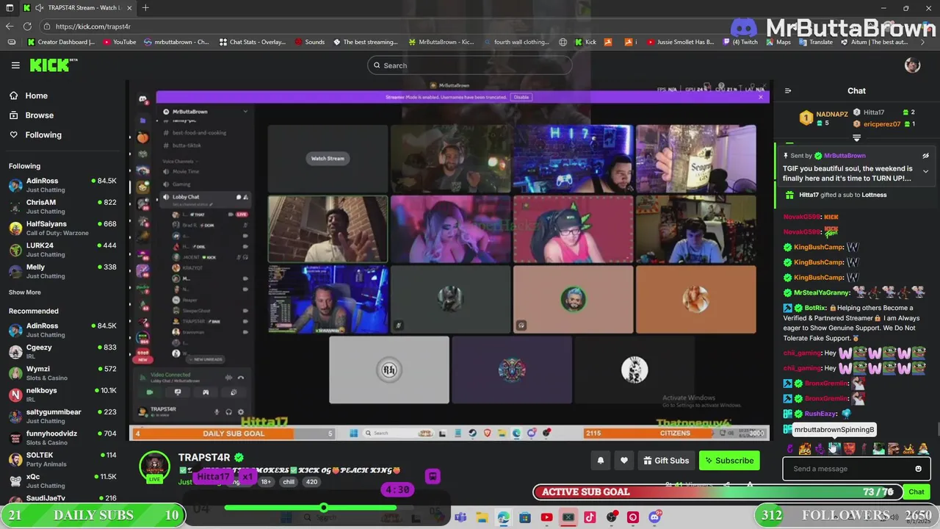
Task: Open the Microsoft Teams taskbar icon
Action: click(460, 518)
